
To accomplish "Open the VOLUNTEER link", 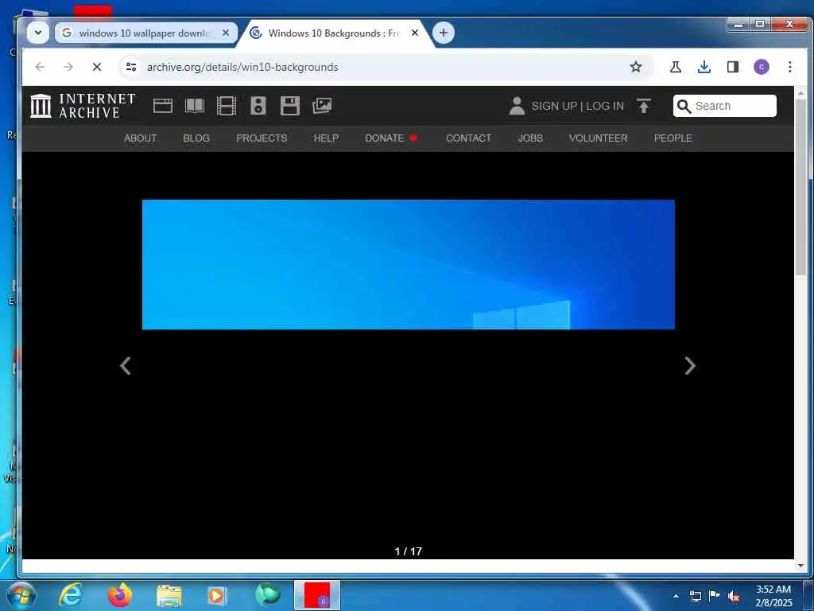I will [598, 138].
